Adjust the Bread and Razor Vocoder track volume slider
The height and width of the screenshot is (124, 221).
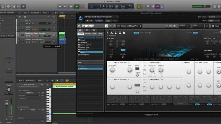pyautogui.click(x=45, y=36)
